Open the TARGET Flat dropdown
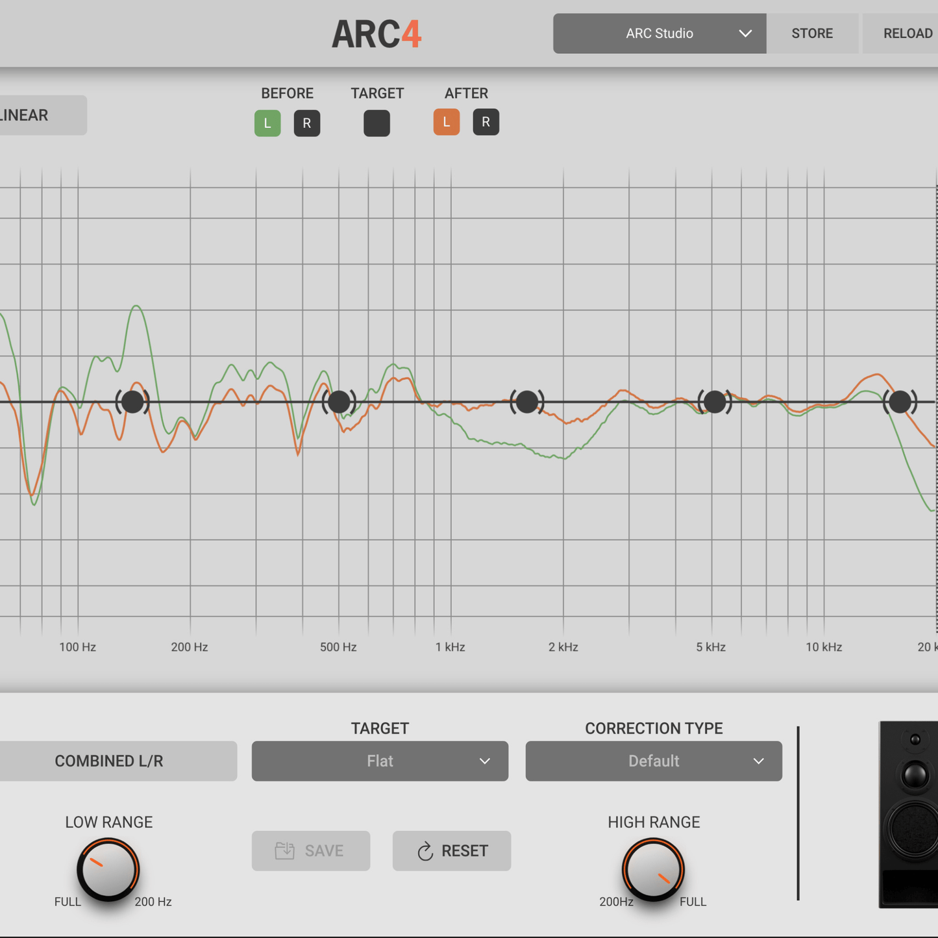This screenshot has height=938, width=938. [380, 761]
